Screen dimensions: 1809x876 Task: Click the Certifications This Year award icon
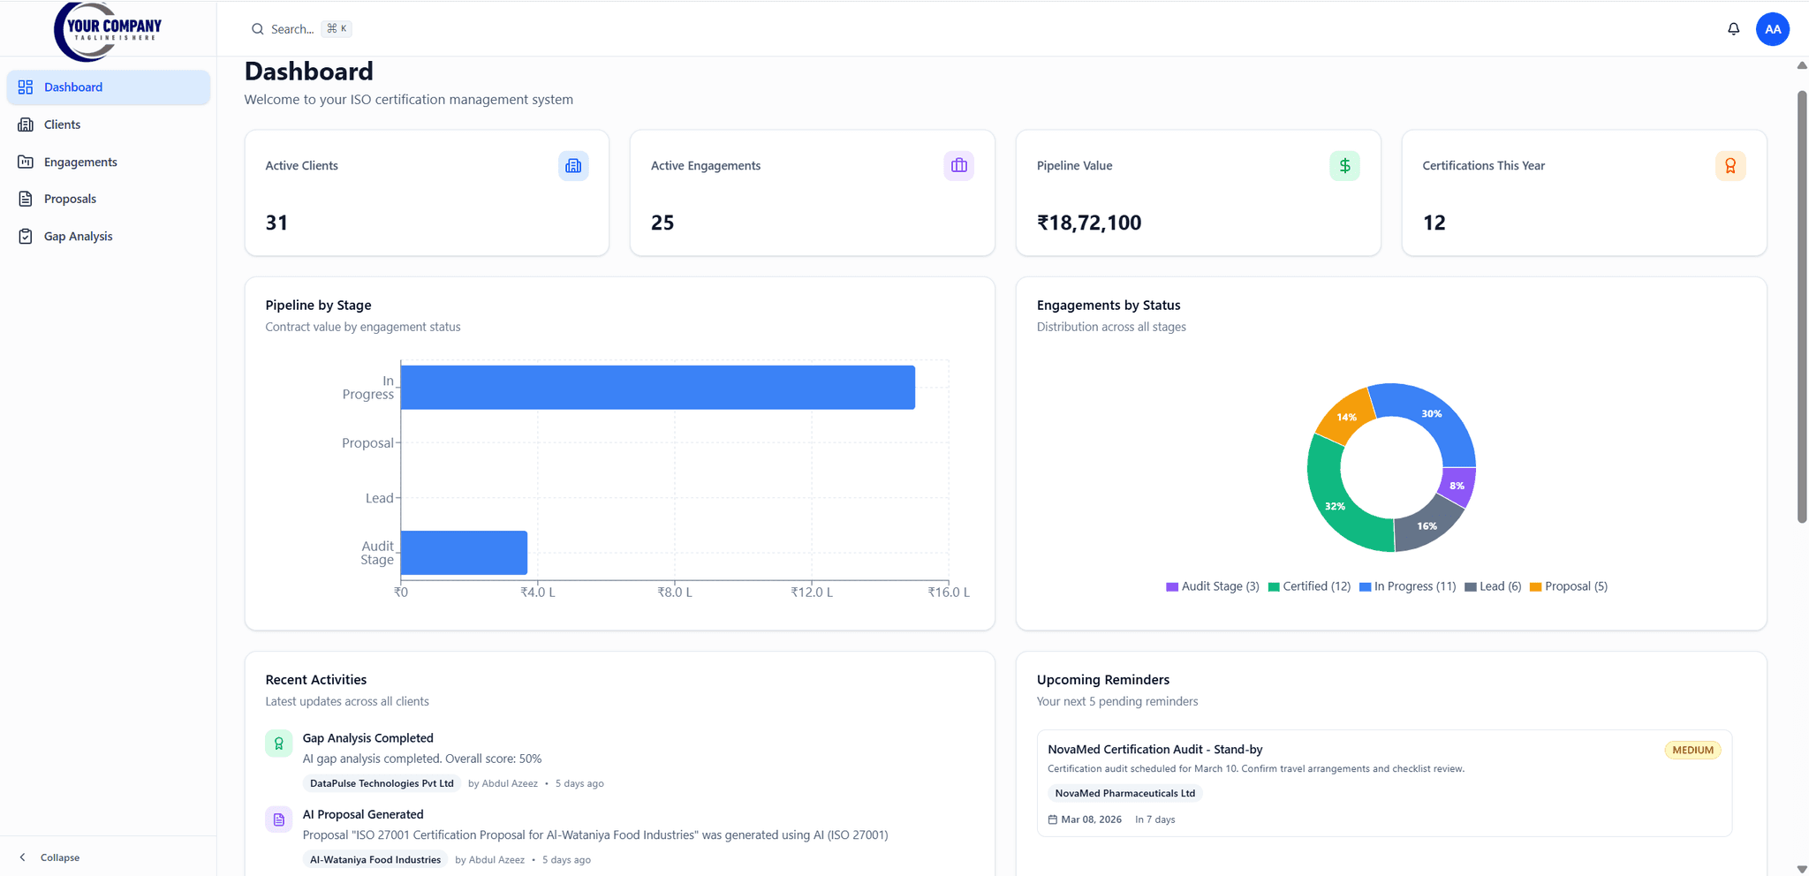pyautogui.click(x=1730, y=166)
